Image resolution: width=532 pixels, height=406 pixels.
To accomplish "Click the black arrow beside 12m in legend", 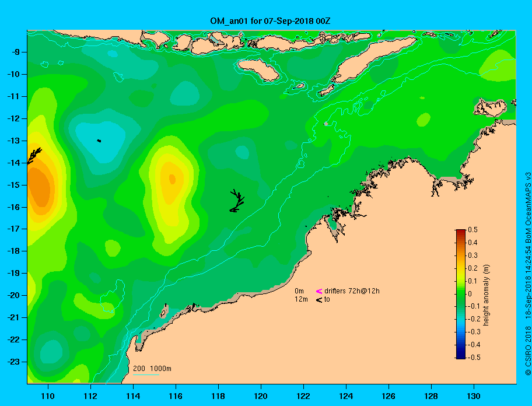I will click(x=319, y=300).
